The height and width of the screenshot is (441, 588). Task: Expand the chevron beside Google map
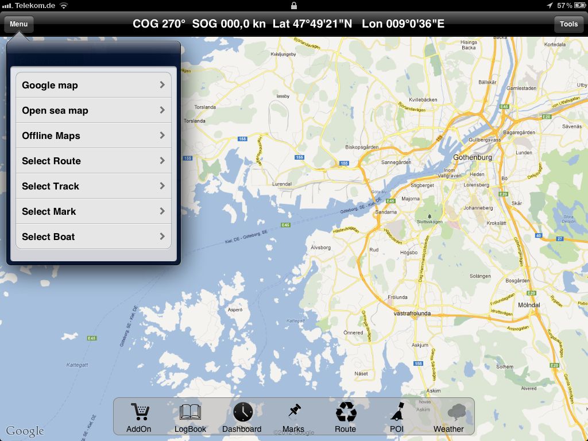163,85
